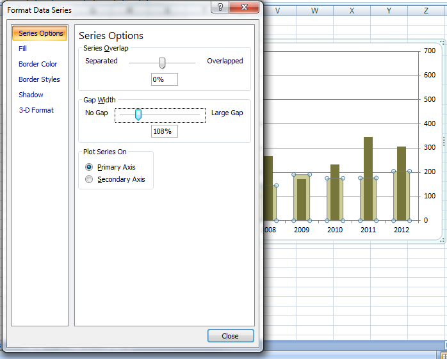The width and height of the screenshot is (447, 359).
Task: Click the Series Overlap slider handle
Action: (x=162, y=62)
